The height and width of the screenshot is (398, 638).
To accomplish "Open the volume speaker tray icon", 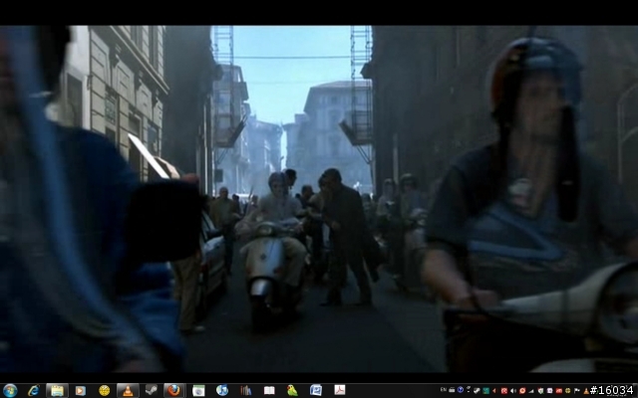I will tap(513, 391).
